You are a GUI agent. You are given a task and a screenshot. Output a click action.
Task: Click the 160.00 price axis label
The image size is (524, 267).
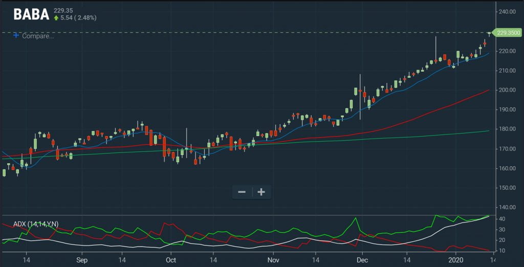[508, 168]
